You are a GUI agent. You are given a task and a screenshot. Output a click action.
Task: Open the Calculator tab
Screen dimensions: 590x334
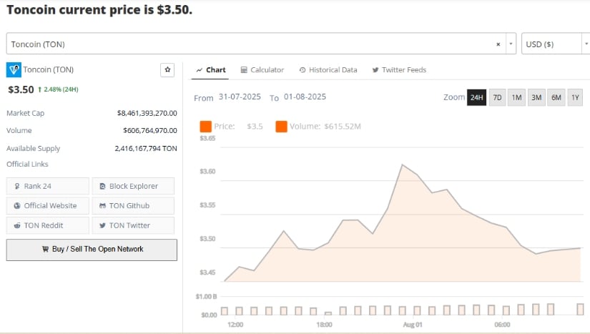coord(262,70)
